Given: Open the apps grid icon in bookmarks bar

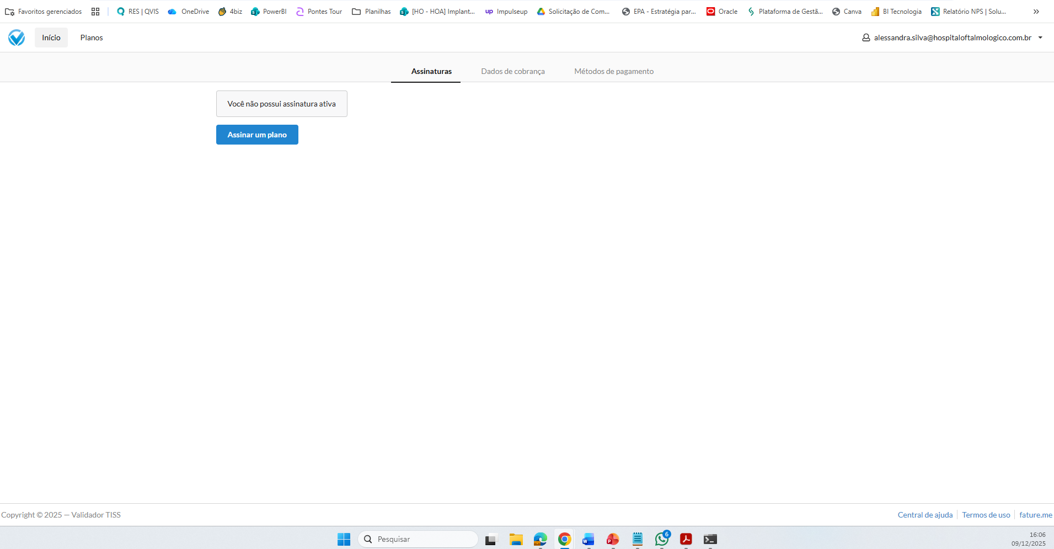Looking at the screenshot, I should click(x=95, y=12).
